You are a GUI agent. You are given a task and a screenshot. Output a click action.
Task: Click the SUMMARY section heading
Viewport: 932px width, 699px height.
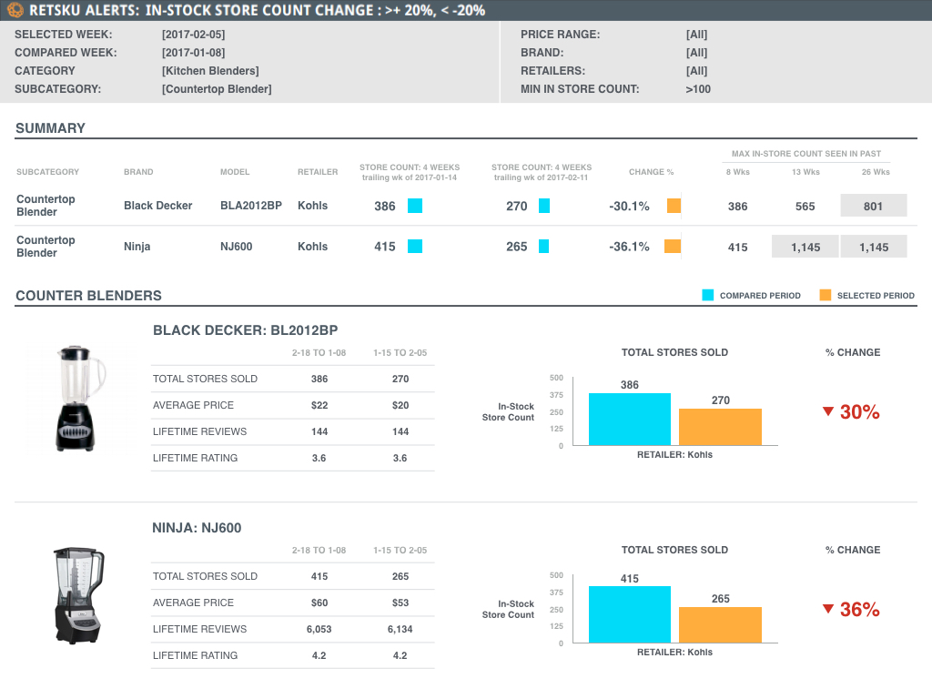[51, 128]
